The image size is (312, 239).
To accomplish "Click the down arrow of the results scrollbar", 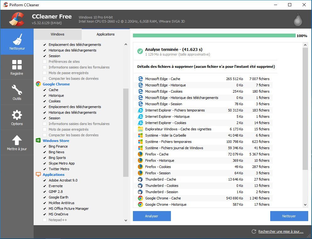I will pyautogui.click(x=305, y=204).
